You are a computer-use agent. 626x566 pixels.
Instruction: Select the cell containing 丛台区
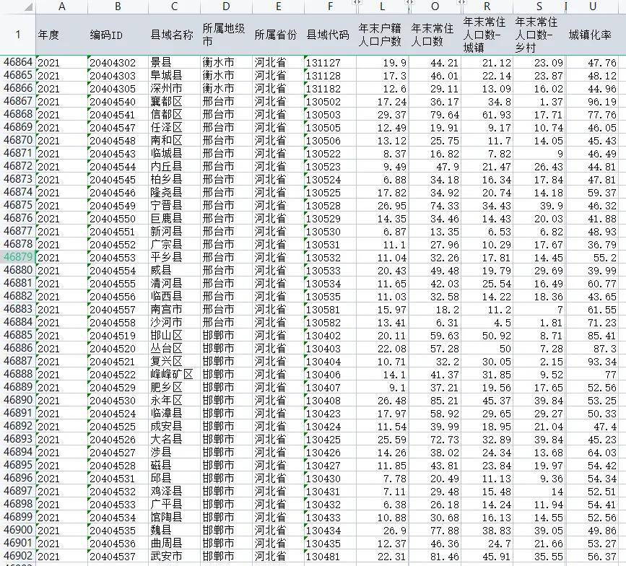(174, 348)
